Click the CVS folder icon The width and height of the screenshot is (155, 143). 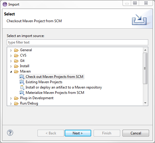pos(16,55)
